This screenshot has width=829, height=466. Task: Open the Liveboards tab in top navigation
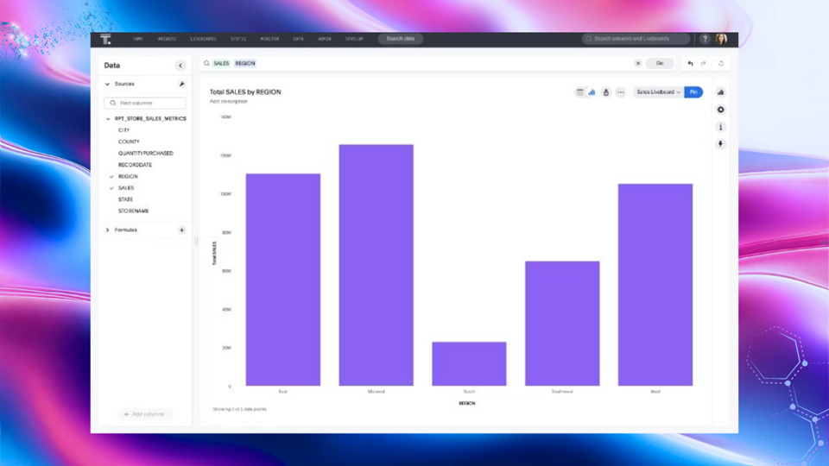[204, 39]
